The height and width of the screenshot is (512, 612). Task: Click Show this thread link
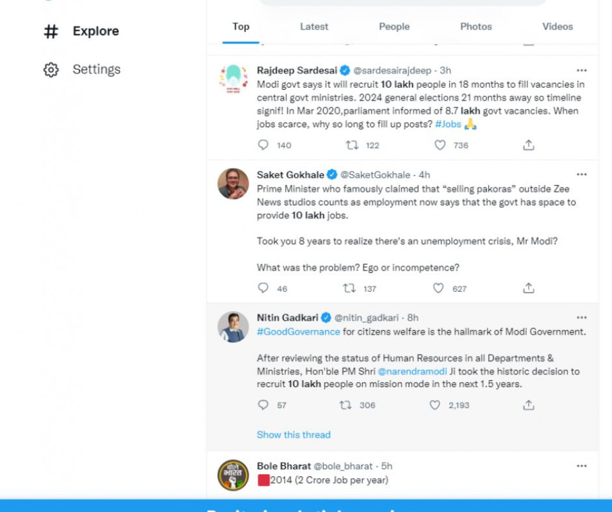point(294,435)
